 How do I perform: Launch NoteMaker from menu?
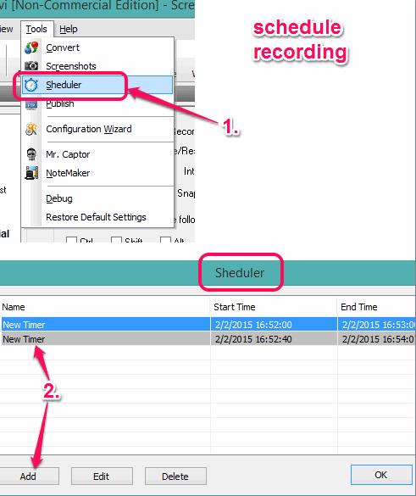tap(97, 173)
